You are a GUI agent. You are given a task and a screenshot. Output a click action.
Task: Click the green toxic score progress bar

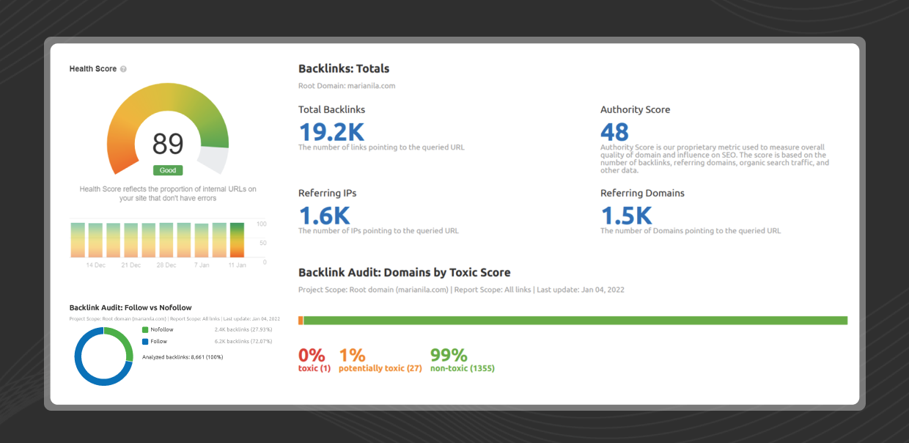click(x=575, y=320)
